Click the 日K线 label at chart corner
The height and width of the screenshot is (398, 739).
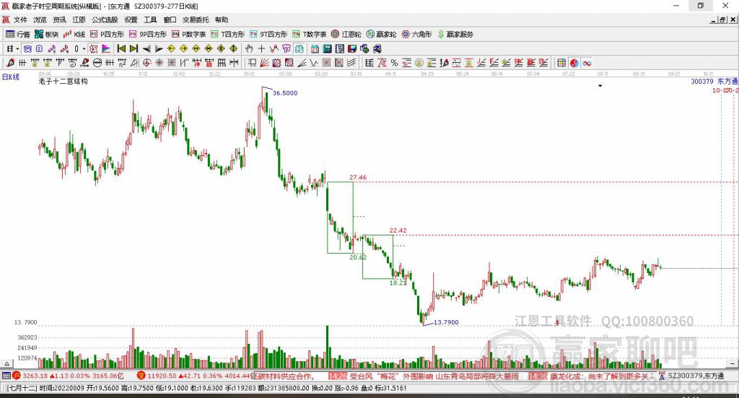pos(10,76)
